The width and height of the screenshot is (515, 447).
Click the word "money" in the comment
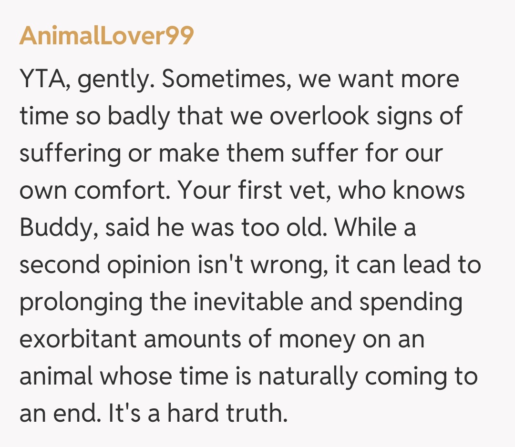pos(317,339)
